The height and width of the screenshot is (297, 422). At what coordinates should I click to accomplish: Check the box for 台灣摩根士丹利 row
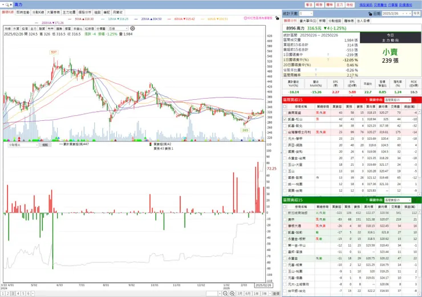285,132
